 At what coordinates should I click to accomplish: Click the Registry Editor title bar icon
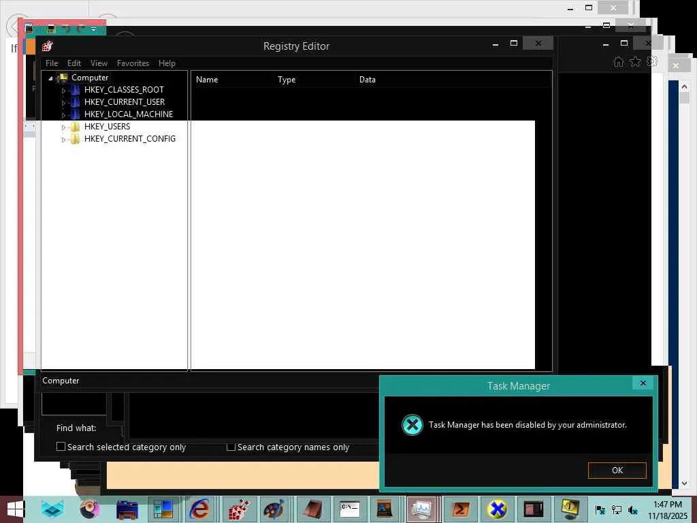tap(47, 46)
